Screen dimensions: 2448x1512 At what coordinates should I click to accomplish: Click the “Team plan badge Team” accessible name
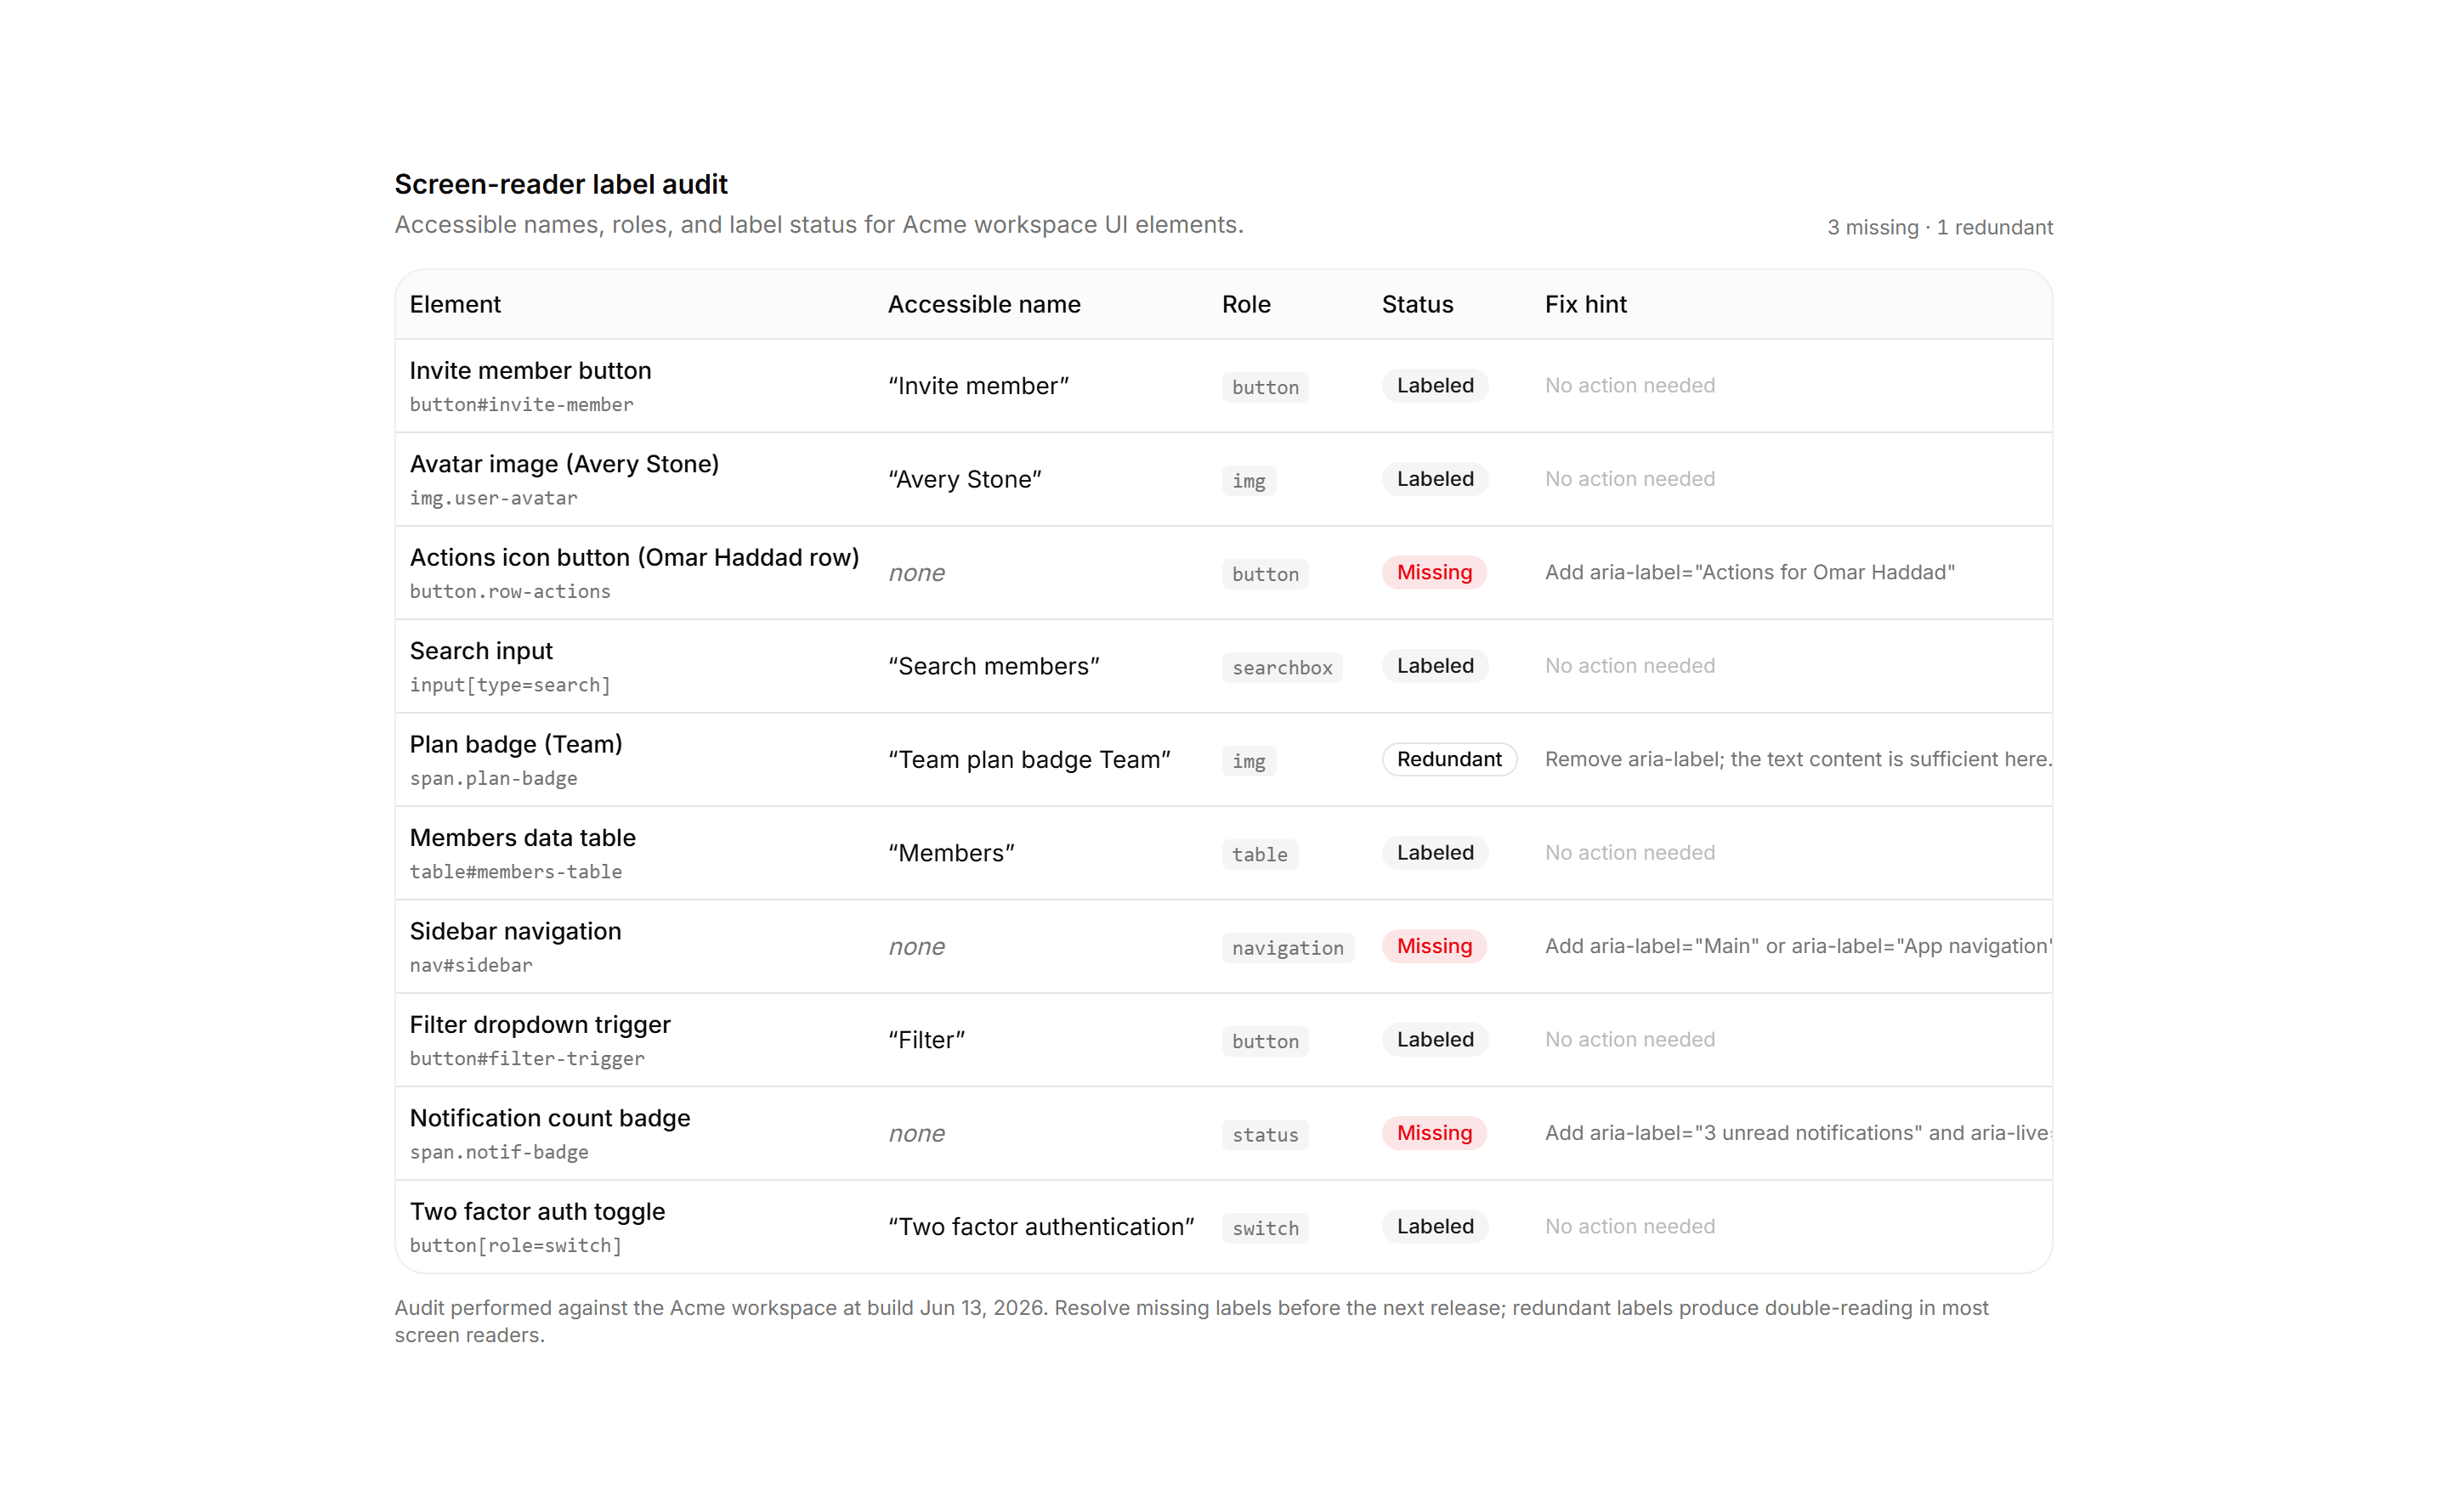click(x=1029, y=760)
